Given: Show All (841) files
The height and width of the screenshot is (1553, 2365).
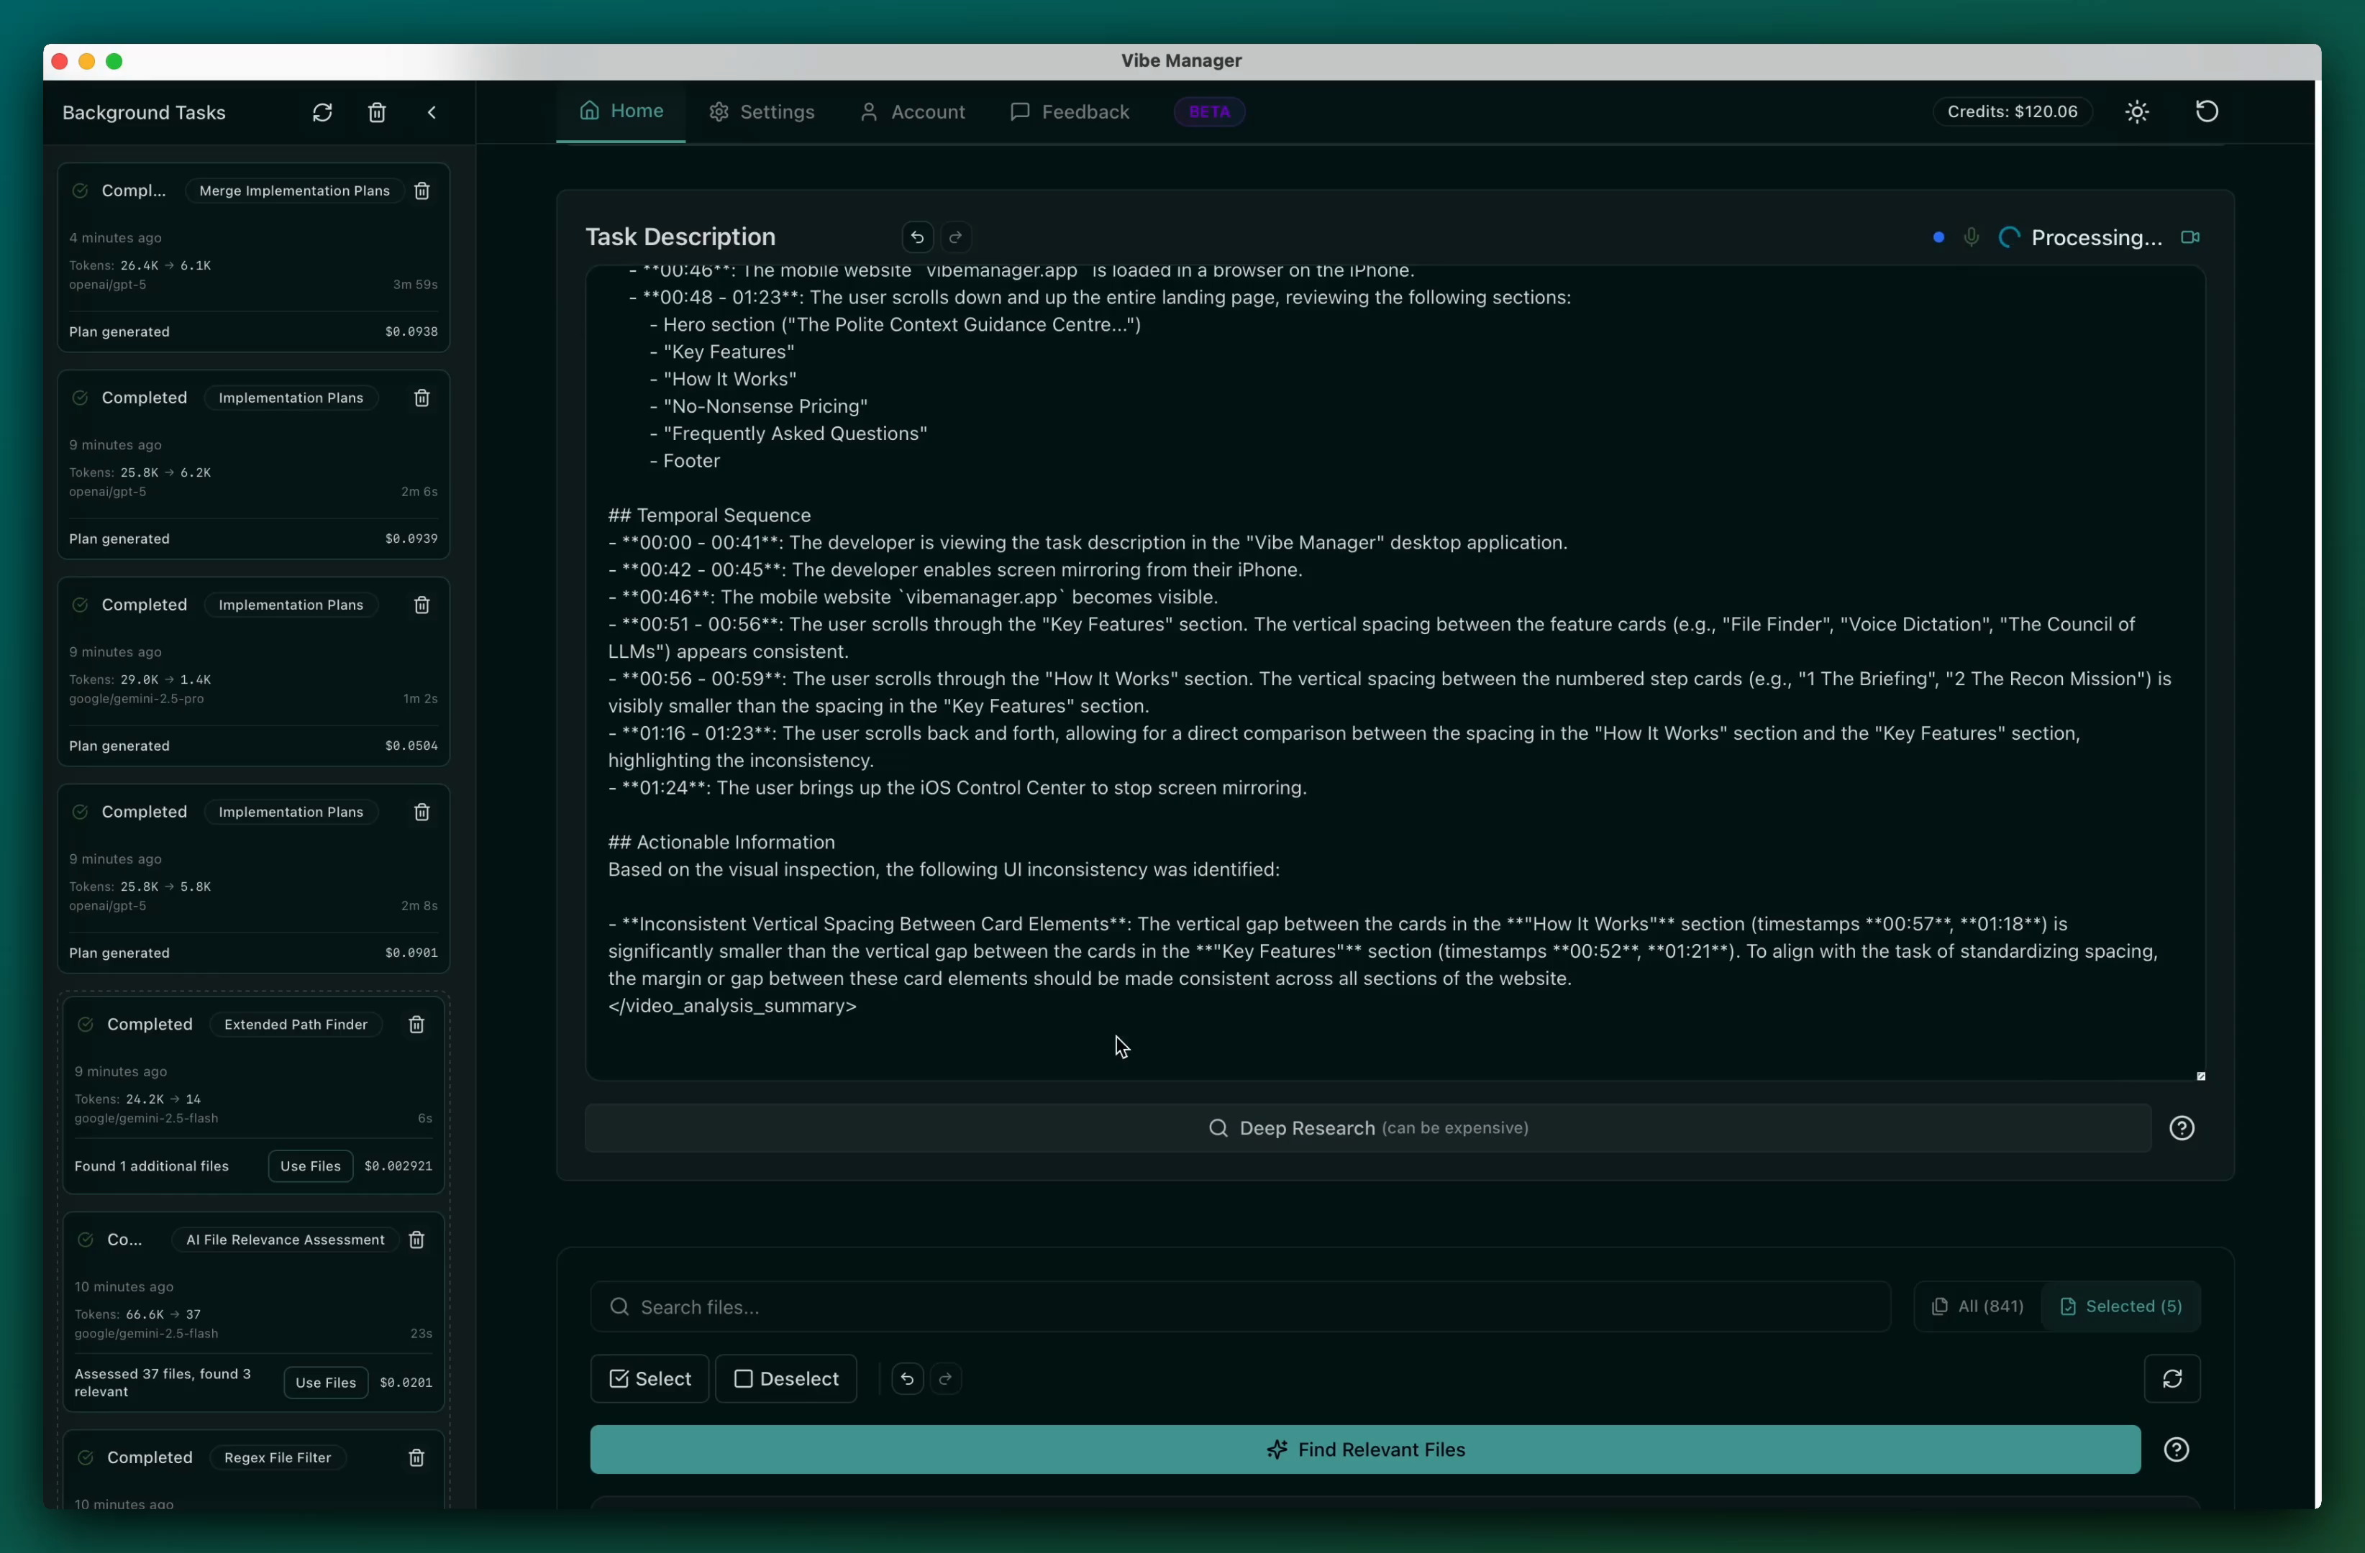Looking at the screenshot, I should pyautogui.click(x=1977, y=1306).
